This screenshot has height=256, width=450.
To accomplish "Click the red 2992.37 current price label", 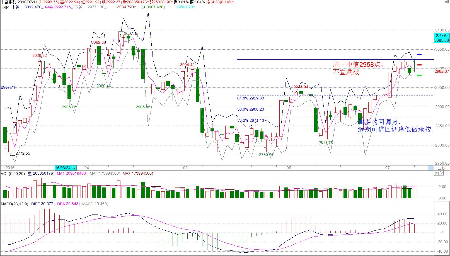I will coord(442,71).
